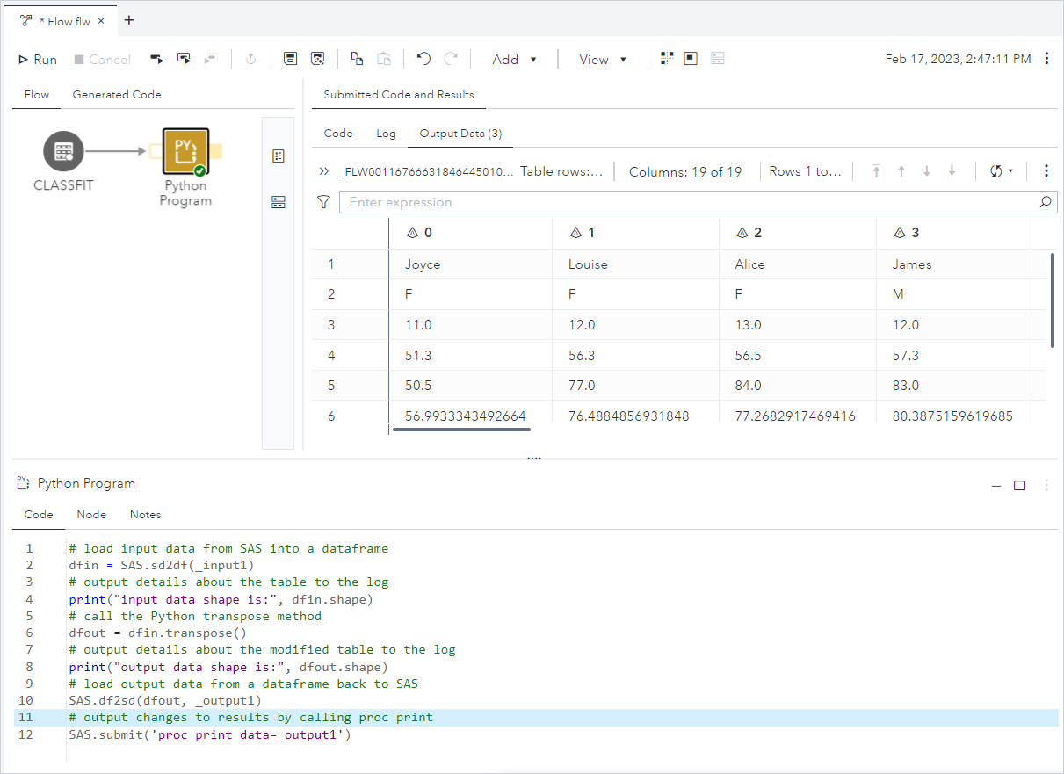Click the search magnifier in the expression box

pos(1045,202)
